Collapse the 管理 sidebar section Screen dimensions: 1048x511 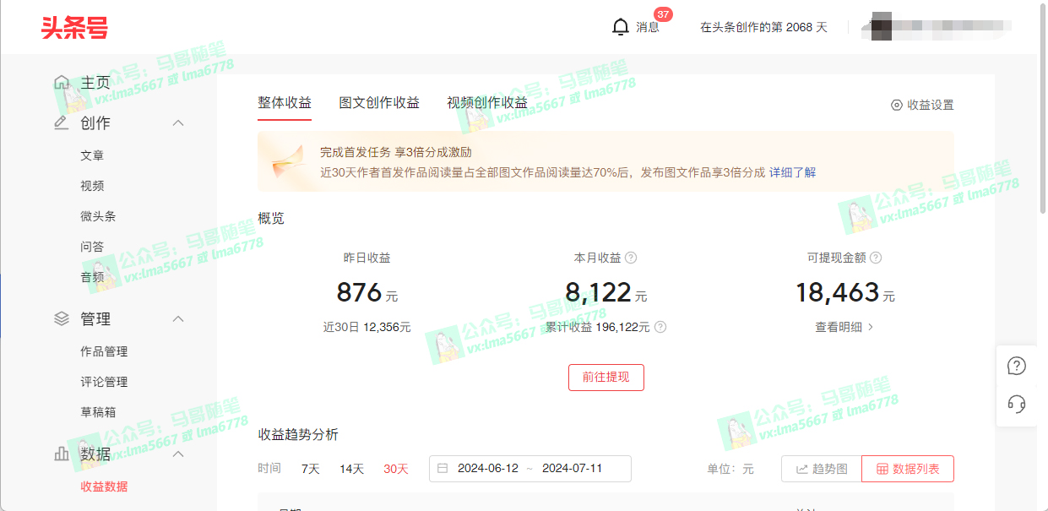click(x=178, y=318)
